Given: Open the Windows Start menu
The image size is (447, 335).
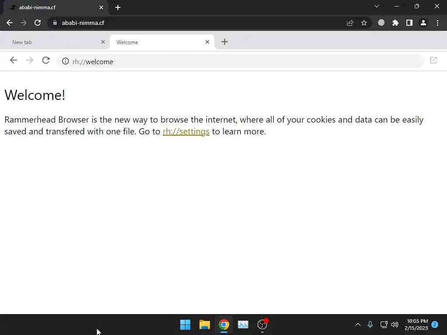Looking at the screenshot, I should [185, 325].
